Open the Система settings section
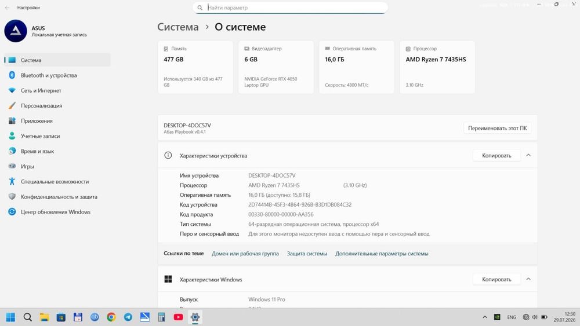580x326 pixels. 57,60
